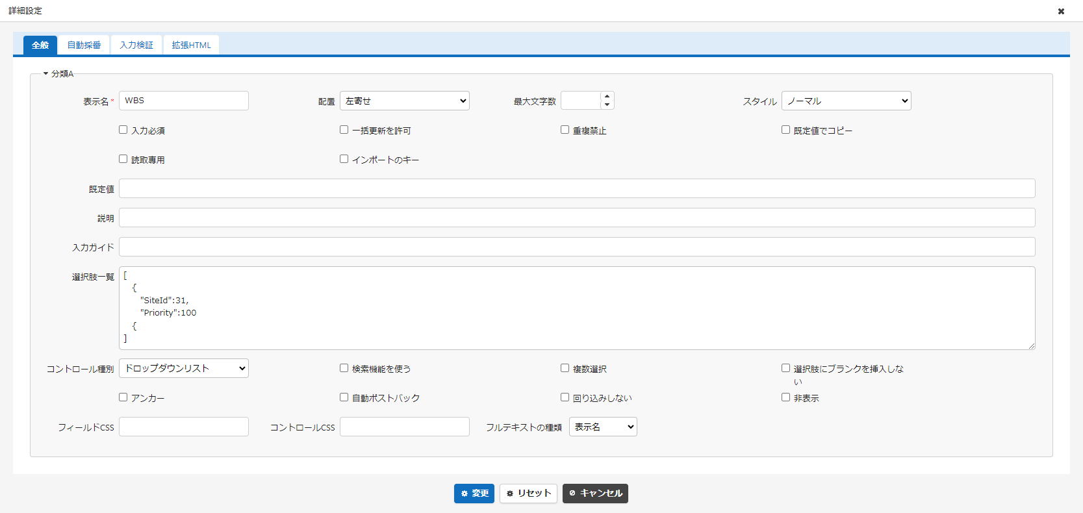Image resolution: width=1083 pixels, height=513 pixels.
Task: Check the 非表示 checkbox
Action: coord(785,397)
